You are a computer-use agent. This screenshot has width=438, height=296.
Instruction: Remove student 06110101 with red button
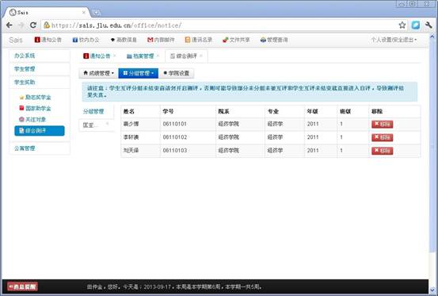(382, 125)
